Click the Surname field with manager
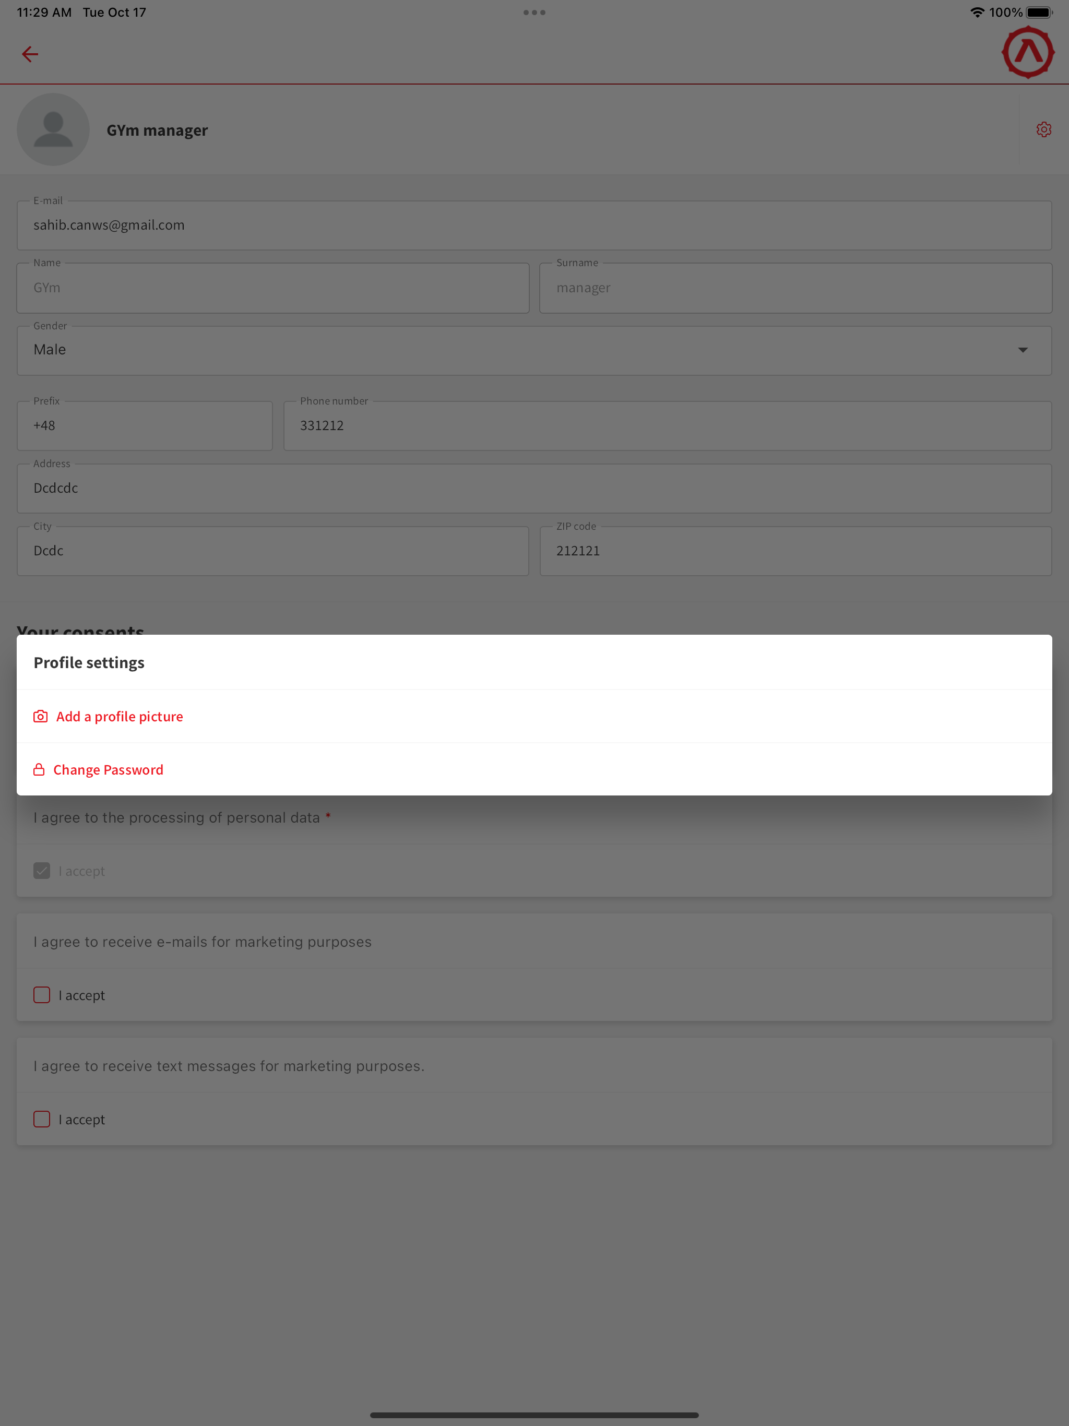Screen dimensions: 1069x1426 pos(795,288)
